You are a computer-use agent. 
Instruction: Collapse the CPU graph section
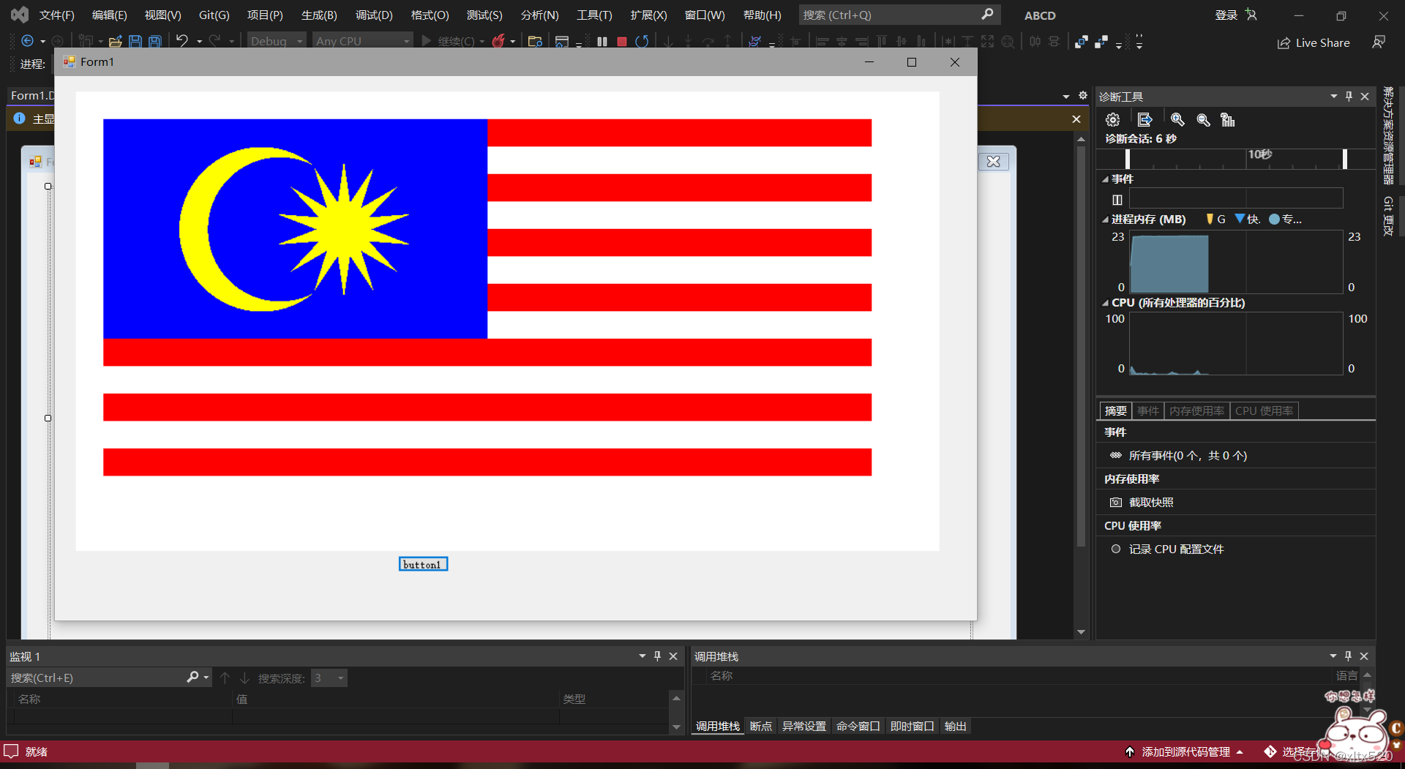pyautogui.click(x=1105, y=303)
